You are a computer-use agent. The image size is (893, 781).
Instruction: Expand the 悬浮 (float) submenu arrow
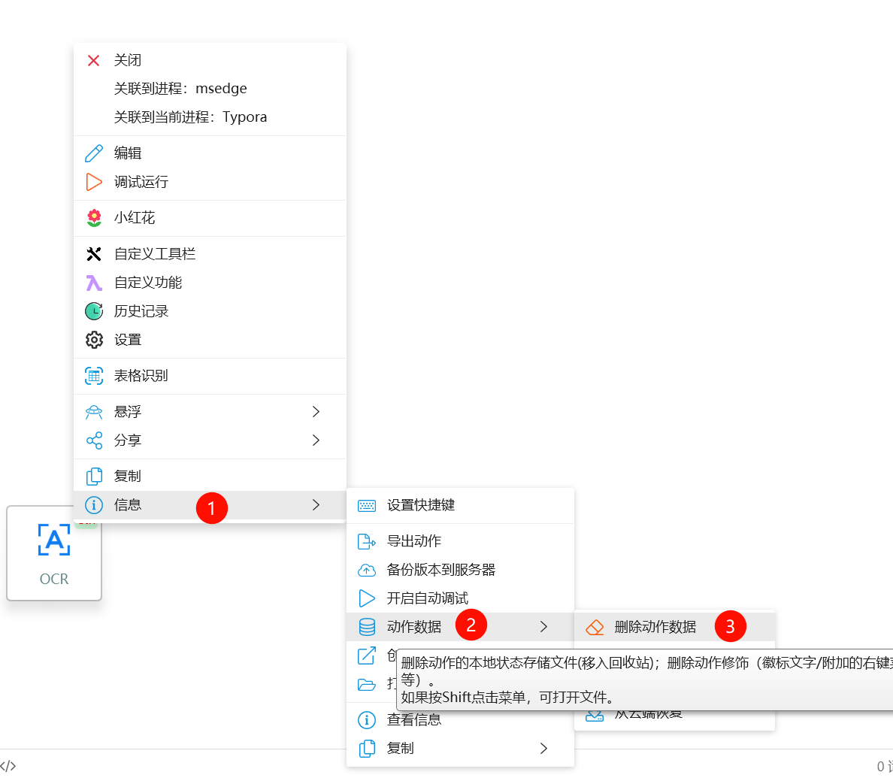coord(316,412)
